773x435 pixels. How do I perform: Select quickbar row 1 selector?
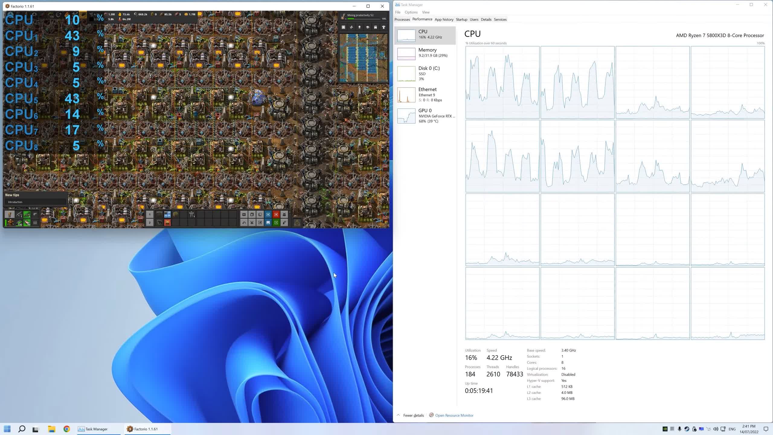click(x=149, y=214)
